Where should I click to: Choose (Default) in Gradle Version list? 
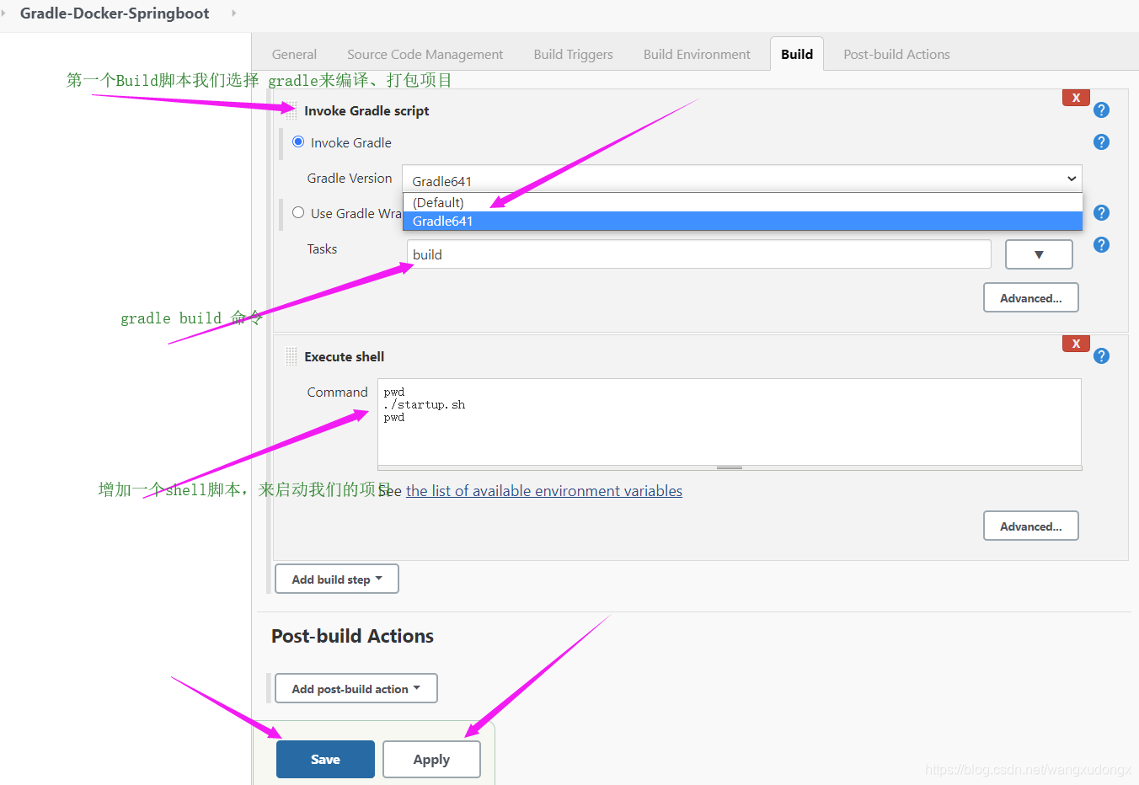pos(742,202)
